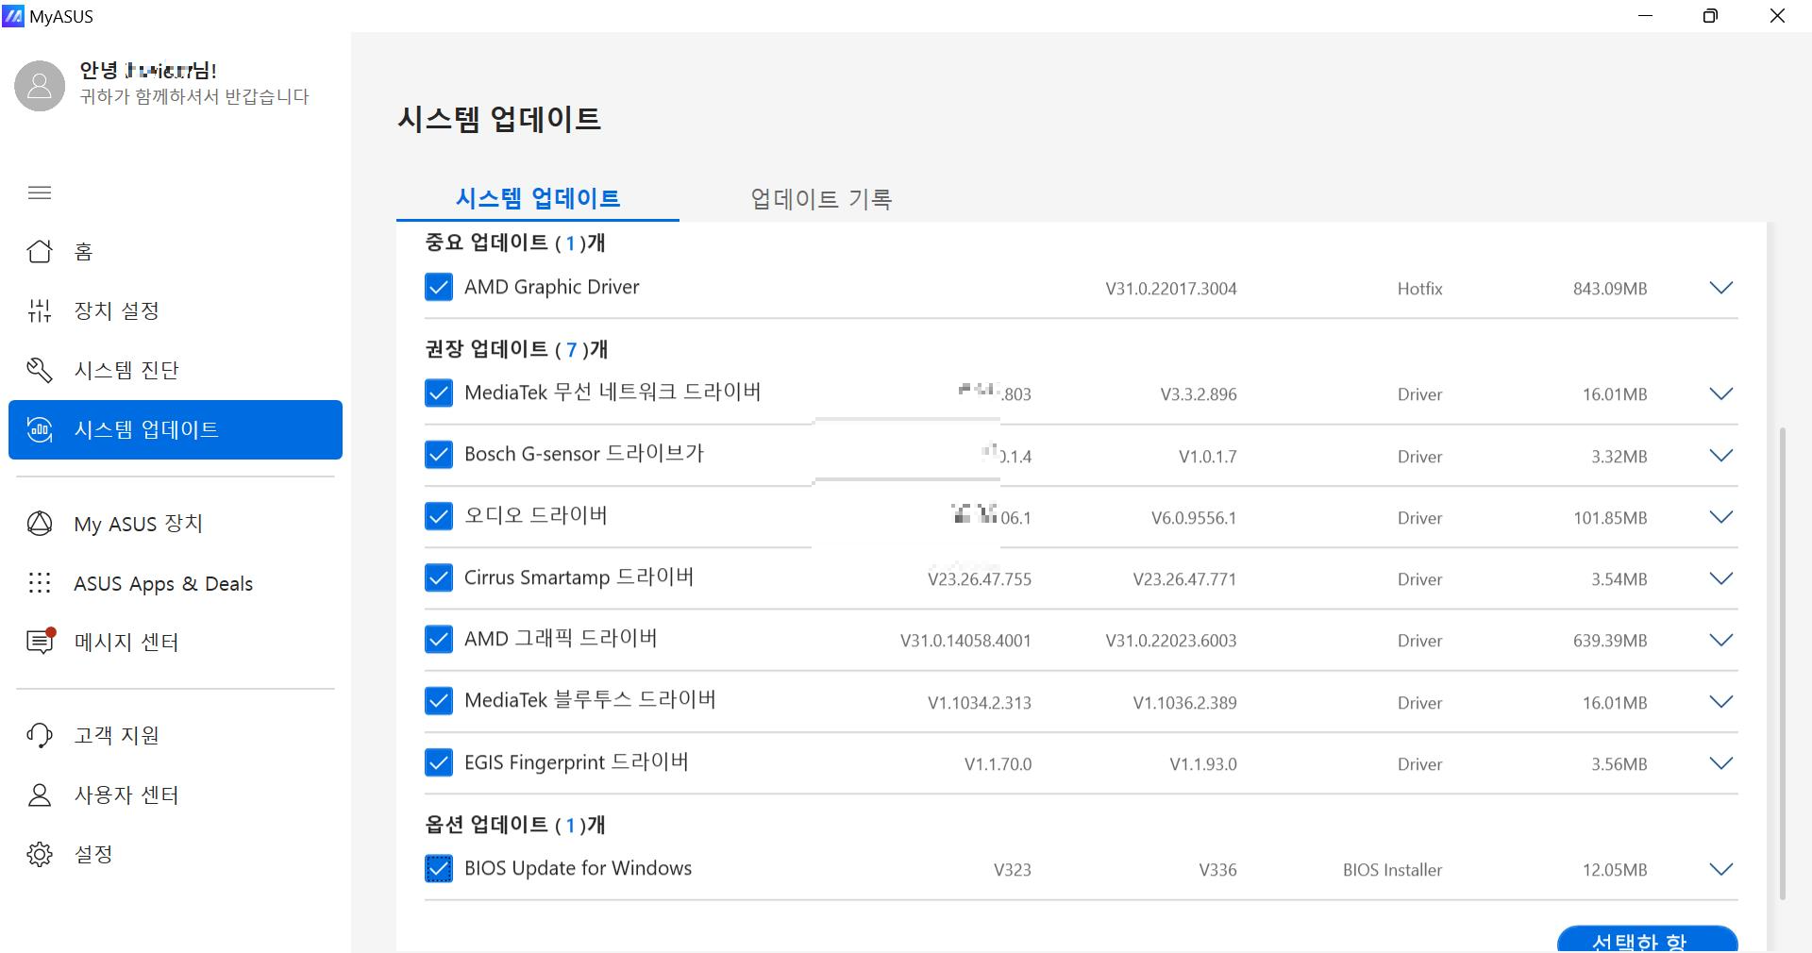Image resolution: width=1812 pixels, height=953 pixels.
Task: Expand BIOS Update for Windows details
Action: point(1721,869)
